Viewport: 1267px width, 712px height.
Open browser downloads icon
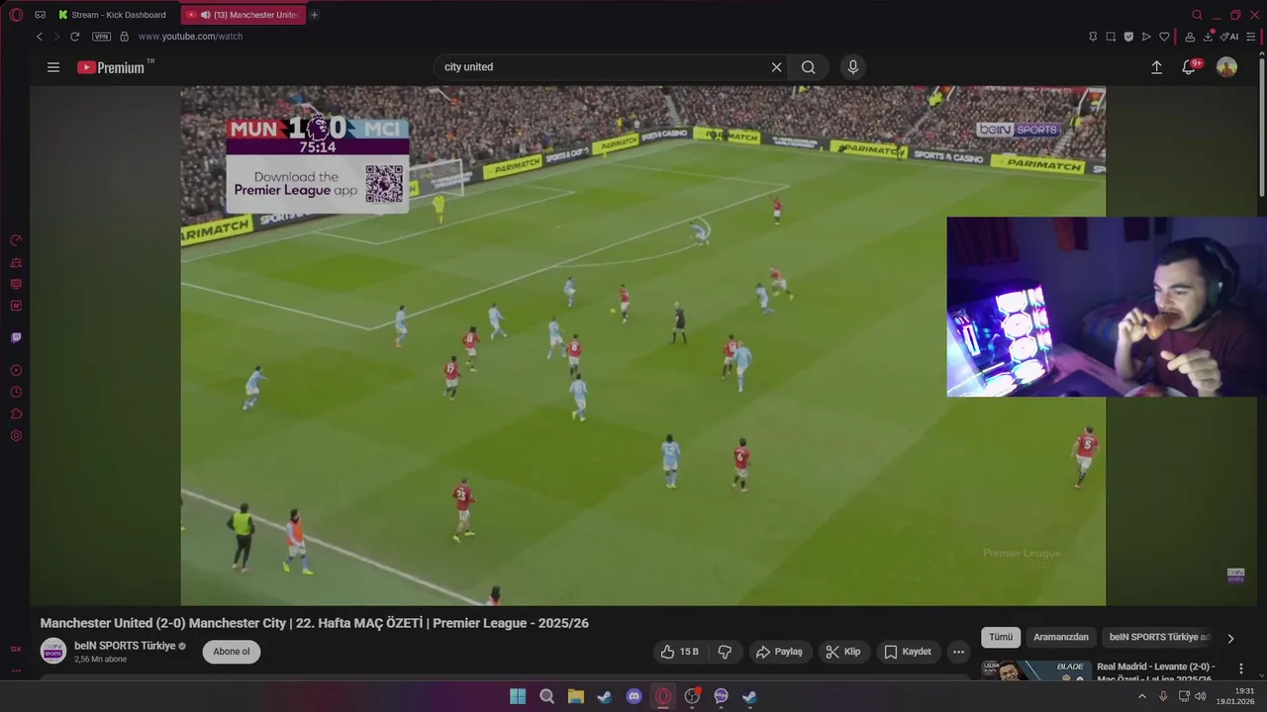coord(1209,37)
